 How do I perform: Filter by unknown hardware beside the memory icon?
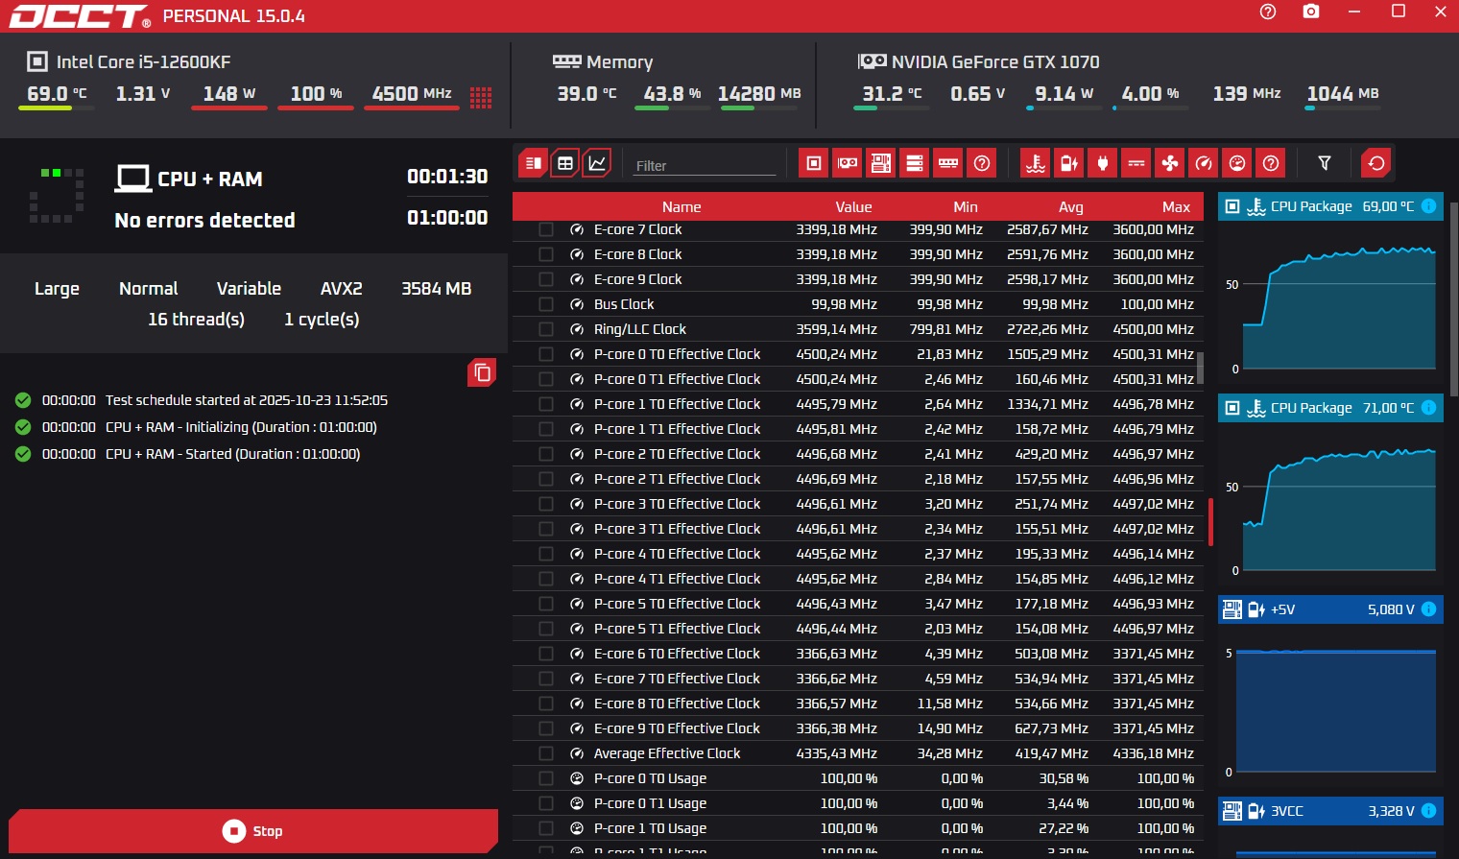[x=982, y=163]
